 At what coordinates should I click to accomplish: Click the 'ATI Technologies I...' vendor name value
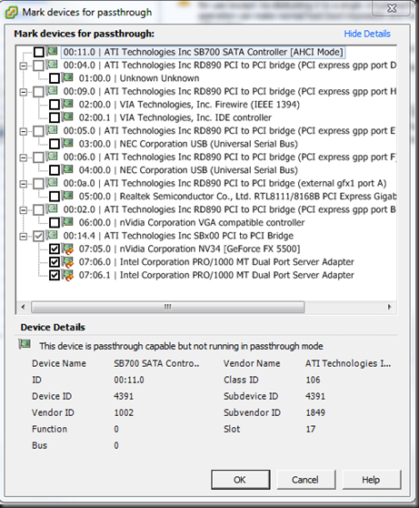point(348,363)
